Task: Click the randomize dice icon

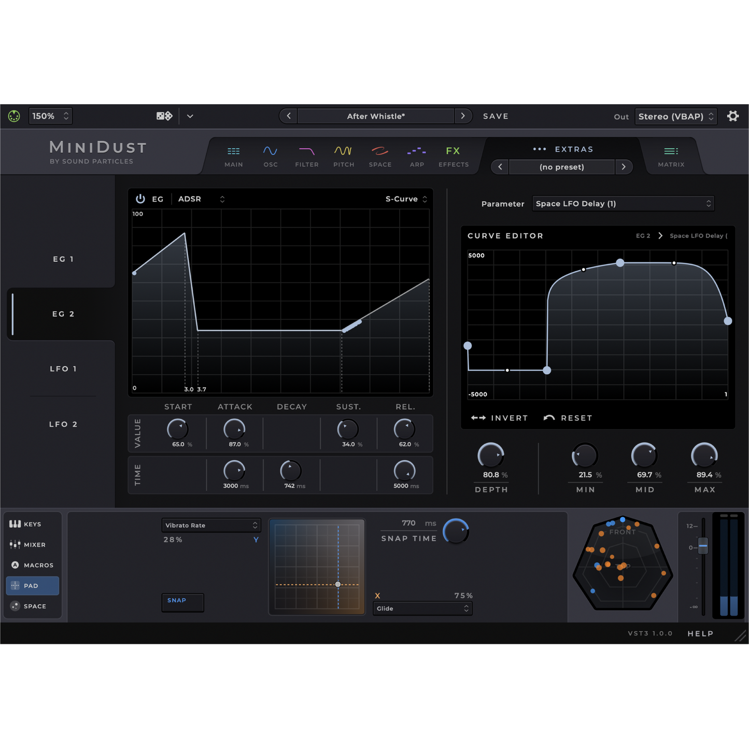Action: tap(164, 116)
